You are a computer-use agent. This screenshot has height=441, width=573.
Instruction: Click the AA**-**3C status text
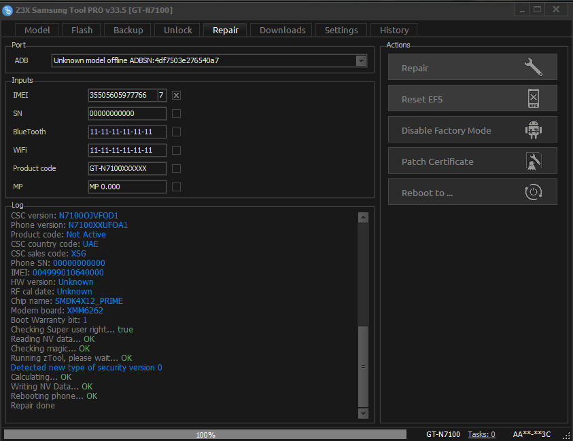coord(532,434)
